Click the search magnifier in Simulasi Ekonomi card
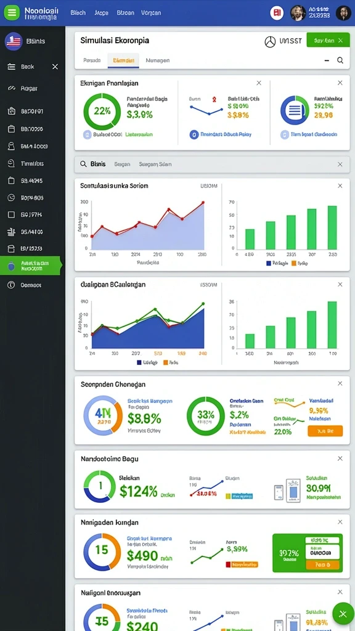355x631 pixels. tap(340, 60)
